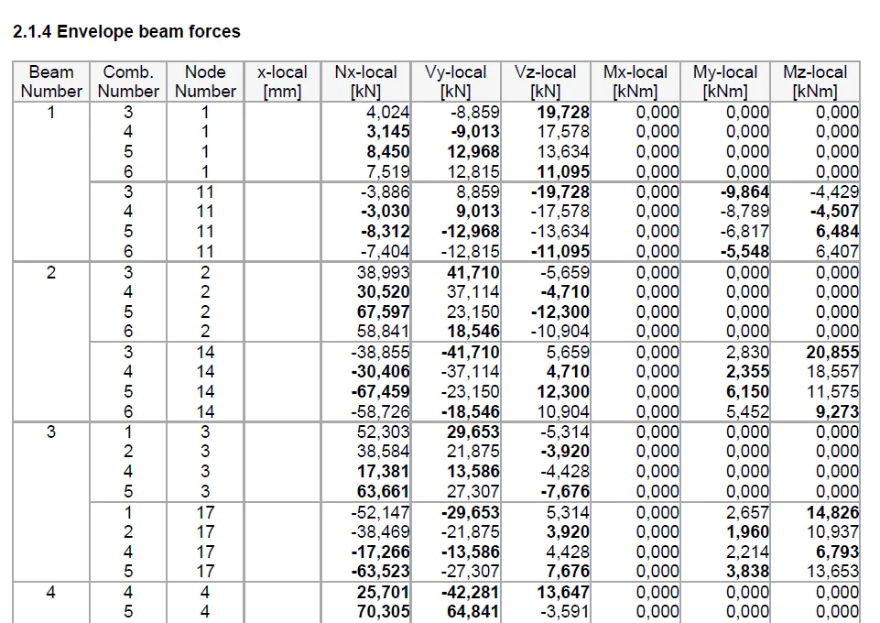The width and height of the screenshot is (880, 623).
Task: Select the positive Vz-local value 17,578
Action: tap(563, 131)
